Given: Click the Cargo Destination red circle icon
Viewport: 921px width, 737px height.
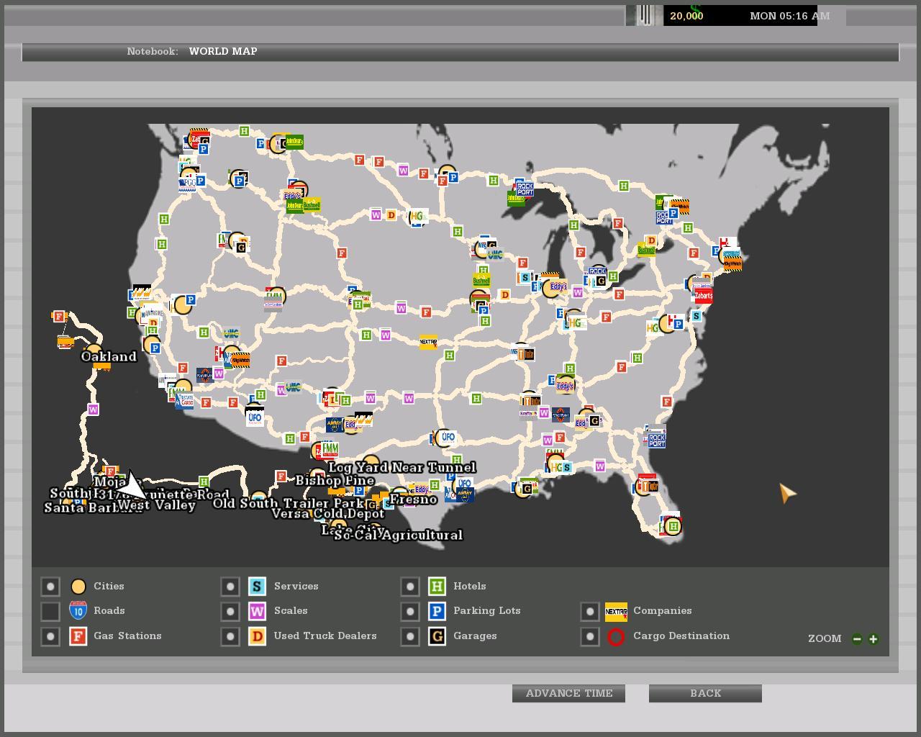Looking at the screenshot, I should (616, 636).
